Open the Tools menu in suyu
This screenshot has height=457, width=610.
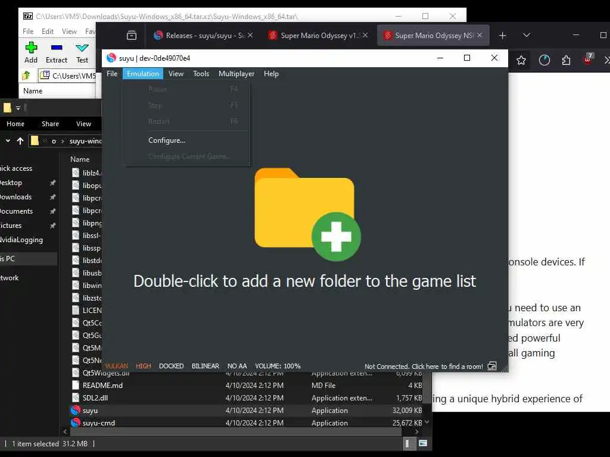[201, 73]
